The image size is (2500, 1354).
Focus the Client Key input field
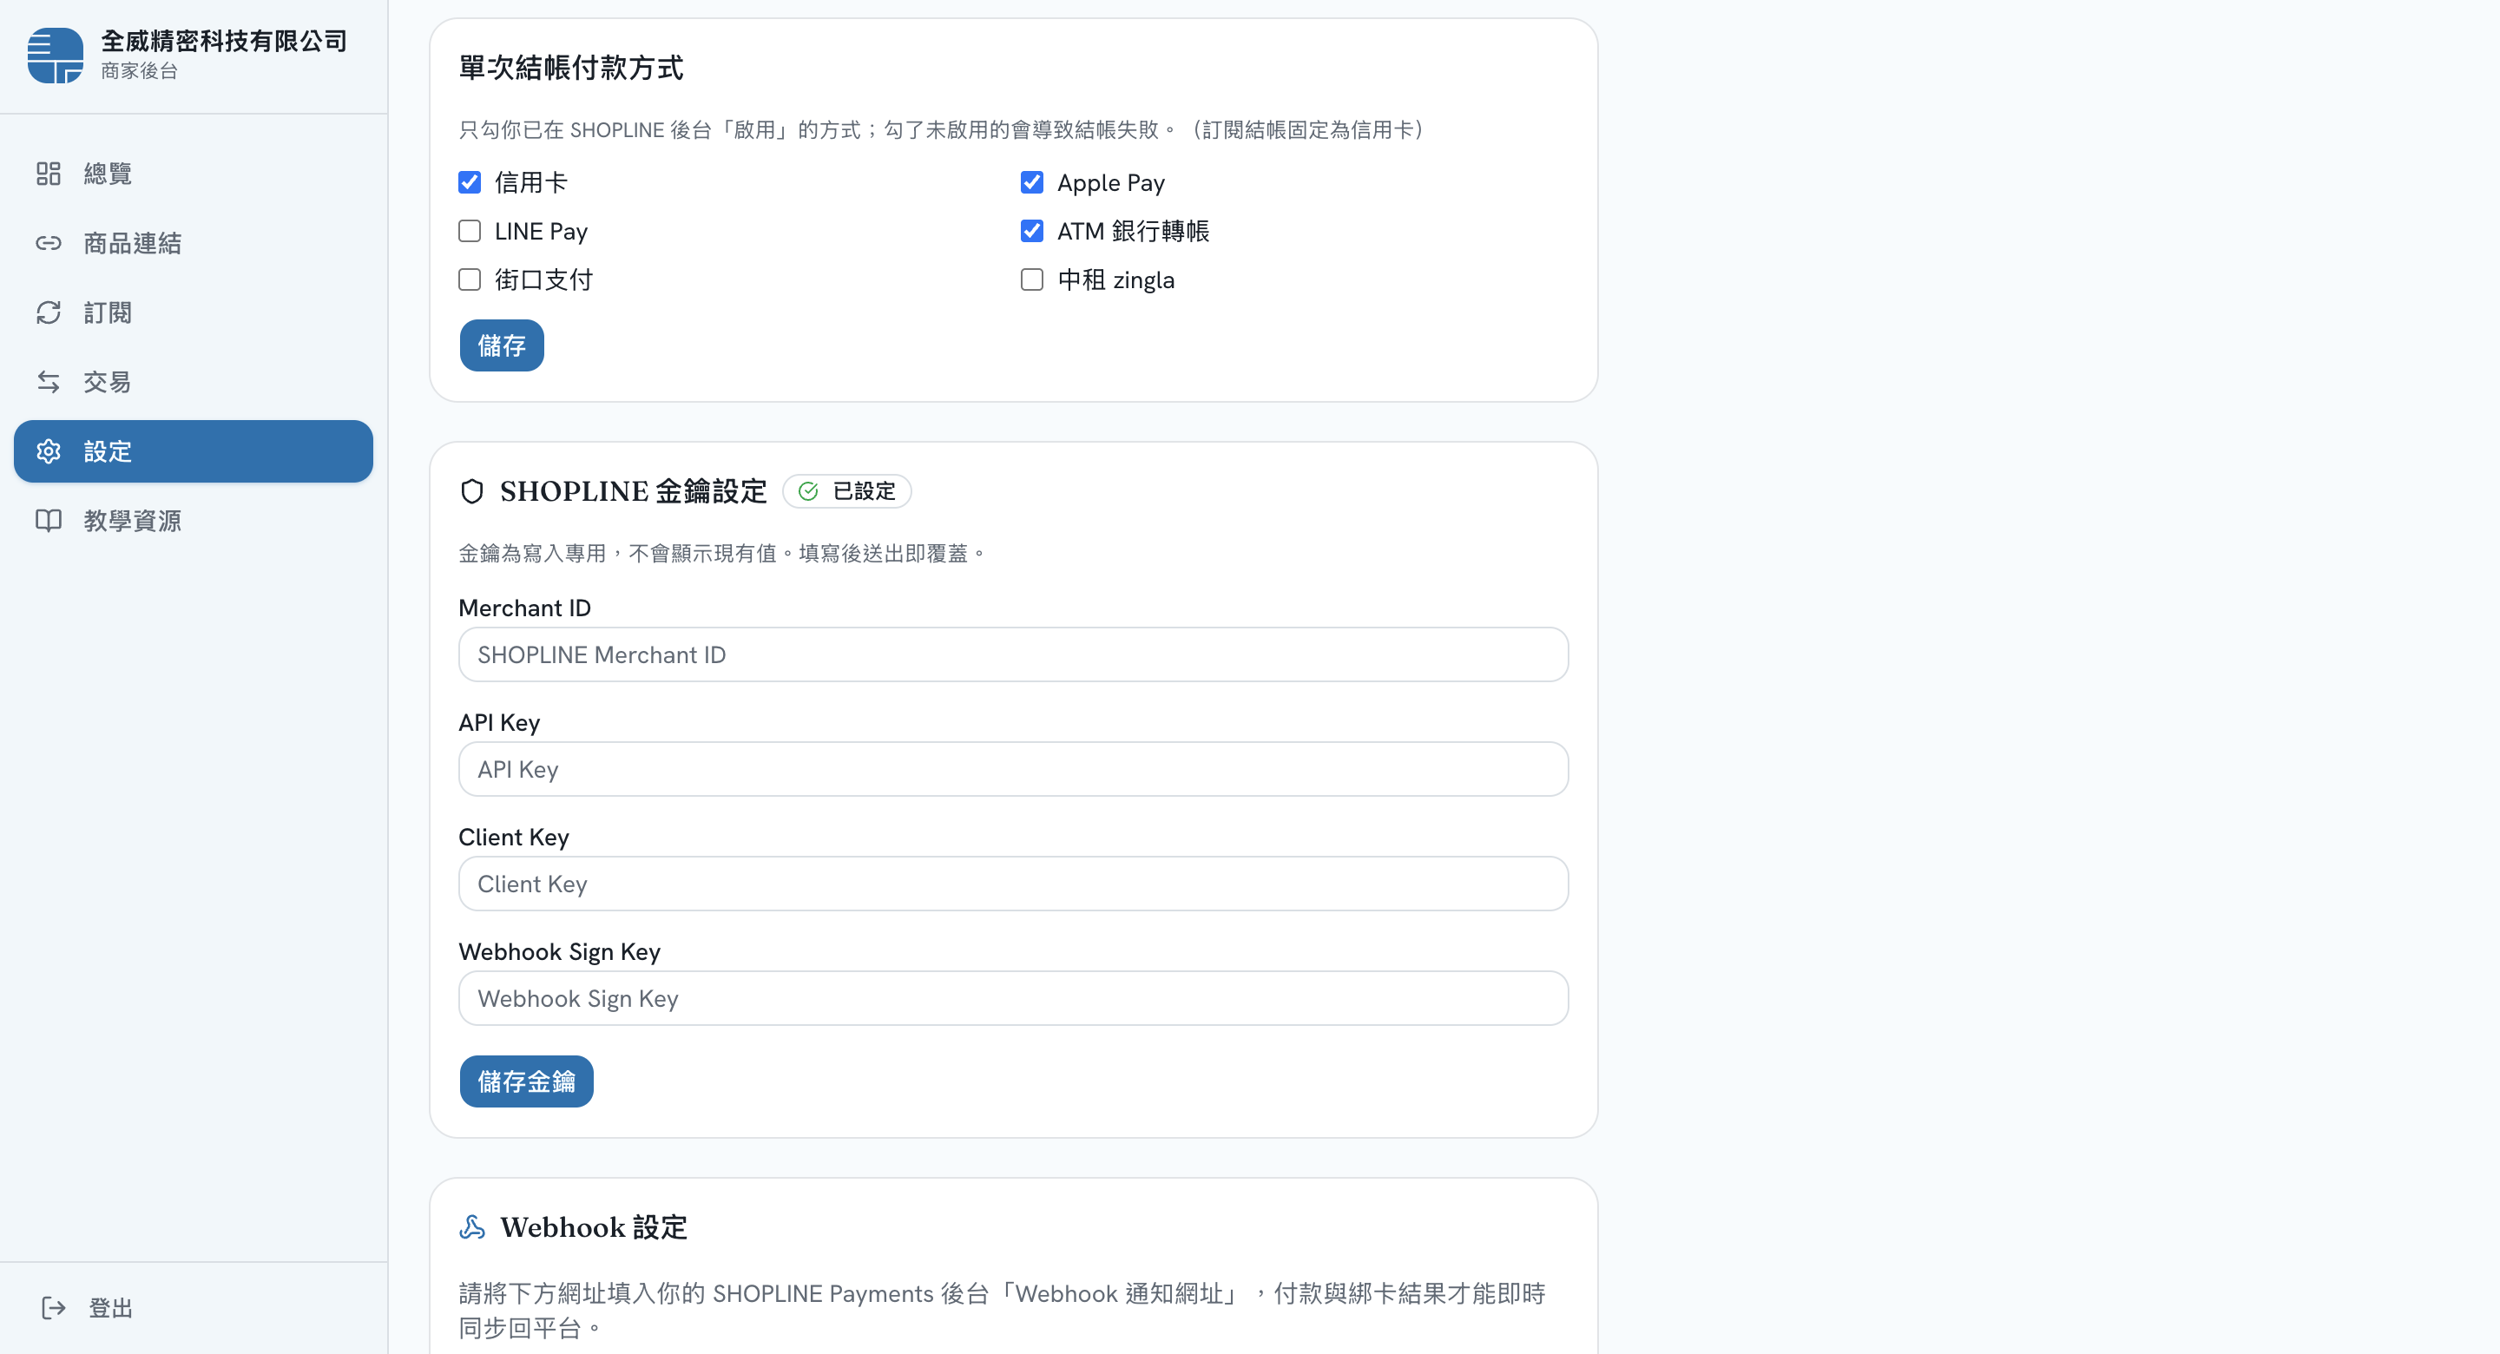pyautogui.click(x=1013, y=884)
